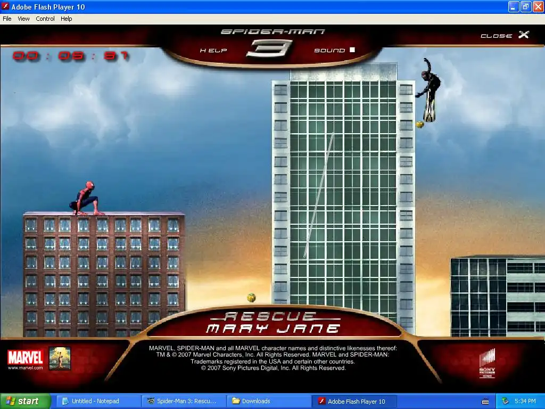The width and height of the screenshot is (545, 409).
Task: Click the Rescue Mary Jane title banner
Action: pyautogui.click(x=273, y=323)
